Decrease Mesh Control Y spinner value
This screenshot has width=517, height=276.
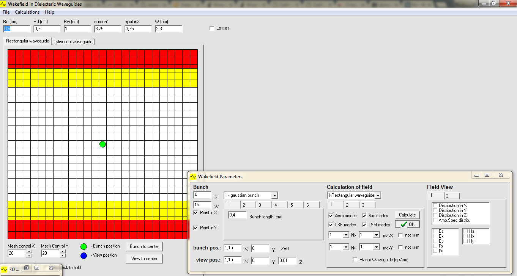click(x=62, y=255)
